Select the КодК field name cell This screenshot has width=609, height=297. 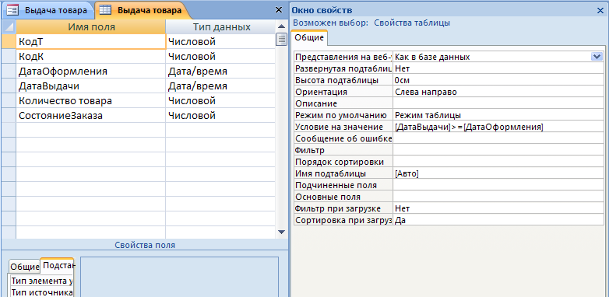coord(91,57)
